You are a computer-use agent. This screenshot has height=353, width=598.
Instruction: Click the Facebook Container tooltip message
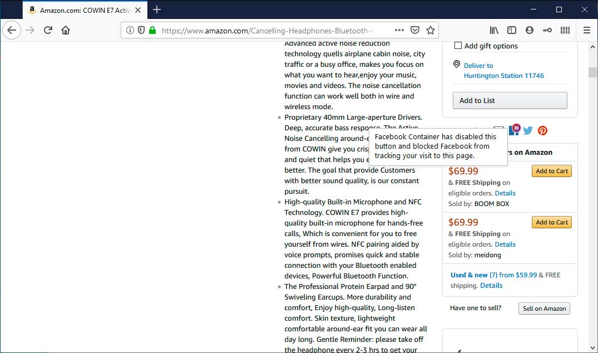[x=438, y=146]
